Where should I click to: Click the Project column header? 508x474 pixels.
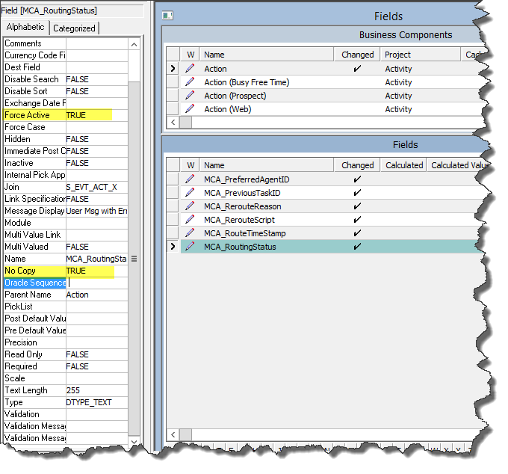(420, 55)
